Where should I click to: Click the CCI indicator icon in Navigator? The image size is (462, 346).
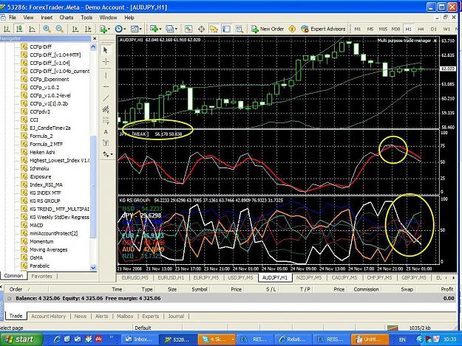(x=24, y=120)
